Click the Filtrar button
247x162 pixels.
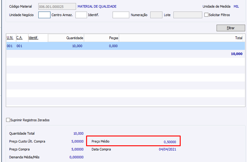[231, 28]
